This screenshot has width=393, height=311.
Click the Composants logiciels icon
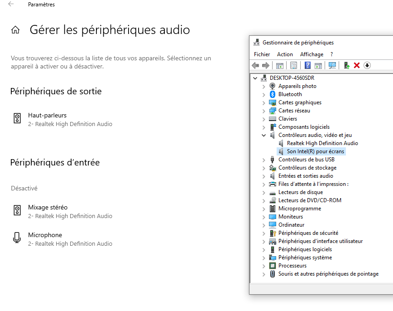click(273, 127)
